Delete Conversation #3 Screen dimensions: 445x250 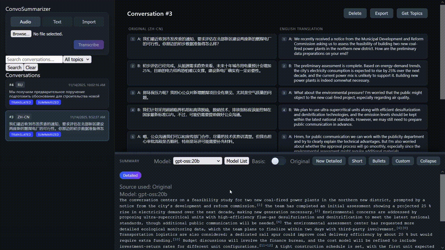[355, 13]
